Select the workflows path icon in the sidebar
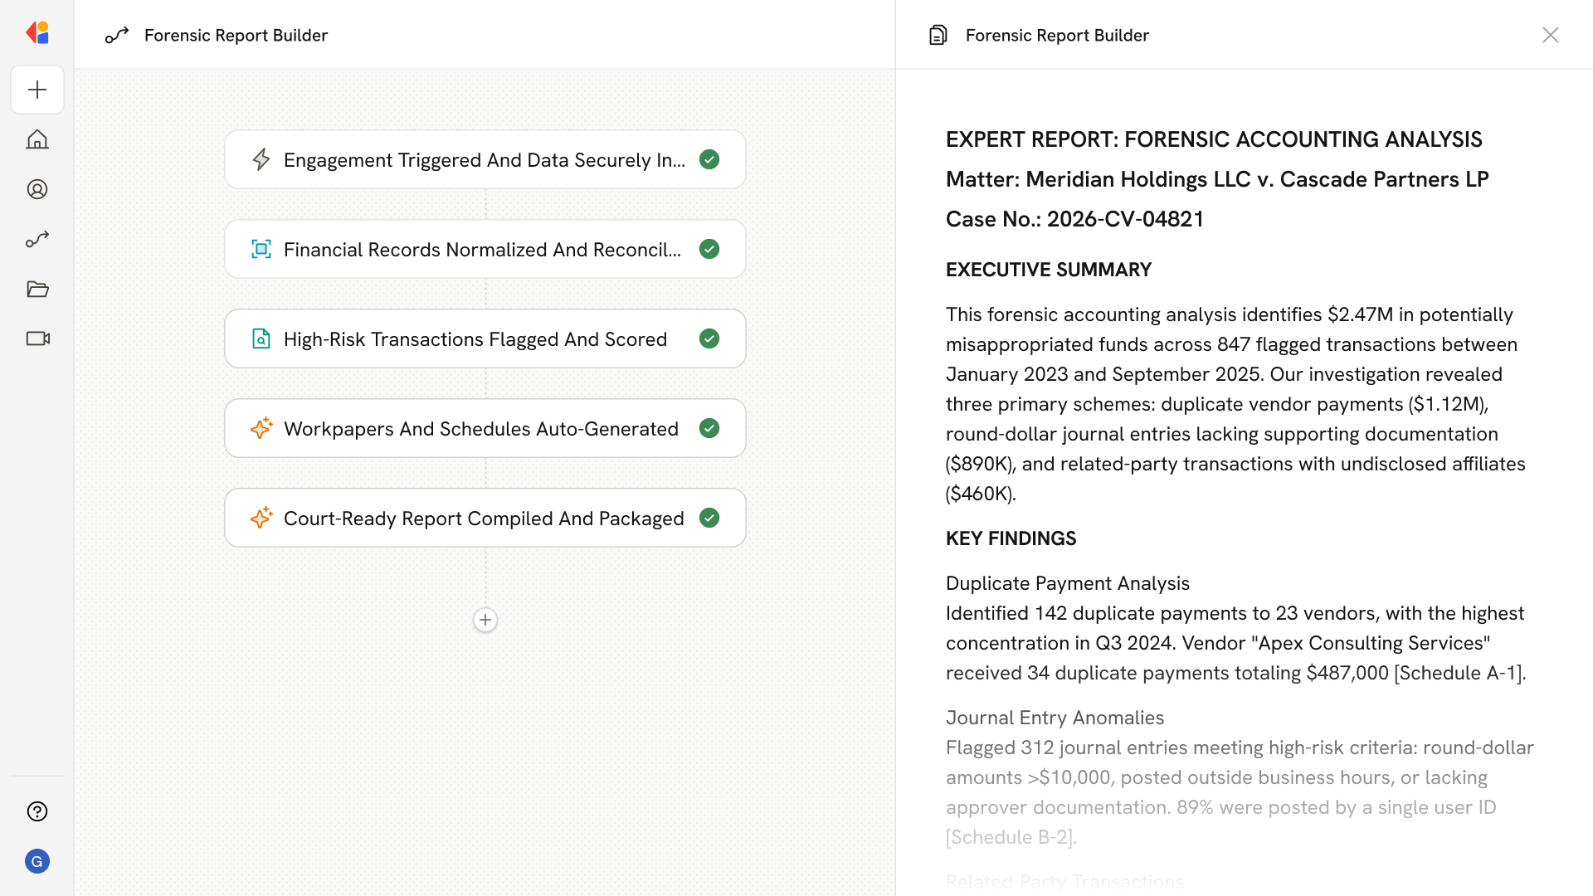This screenshot has width=1593, height=896. 37,239
